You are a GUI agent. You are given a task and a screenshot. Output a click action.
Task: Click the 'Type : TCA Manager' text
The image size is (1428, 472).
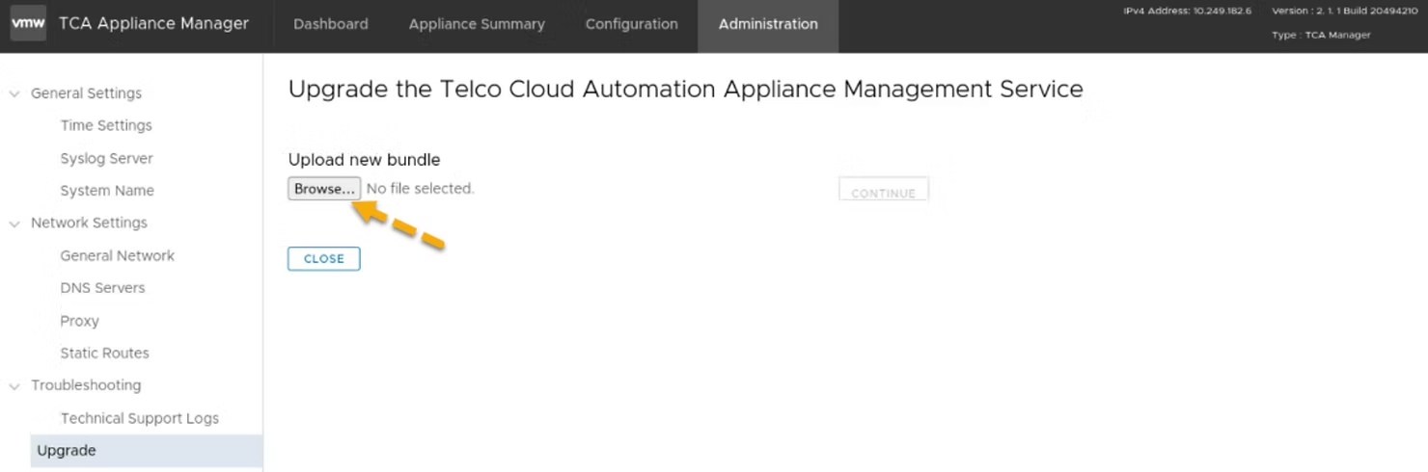click(1321, 35)
